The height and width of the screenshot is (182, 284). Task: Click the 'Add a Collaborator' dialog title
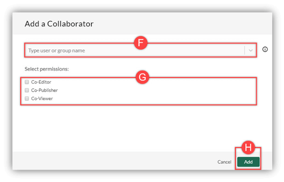click(x=59, y=24)
